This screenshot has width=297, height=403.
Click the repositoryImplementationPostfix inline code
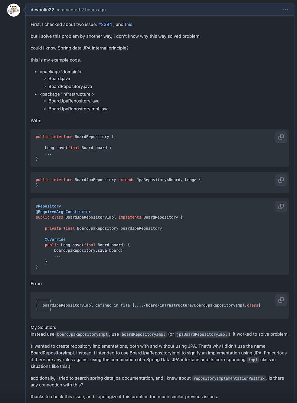[229, 378]
